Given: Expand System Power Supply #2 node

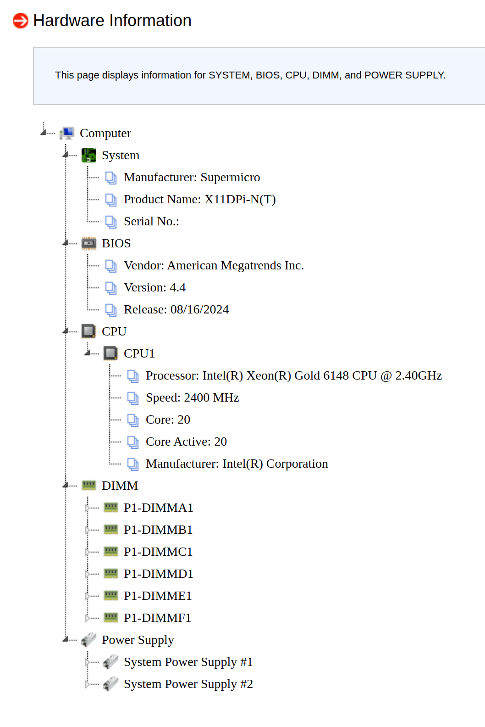Looking at the screenshot, I should point(87,684).
